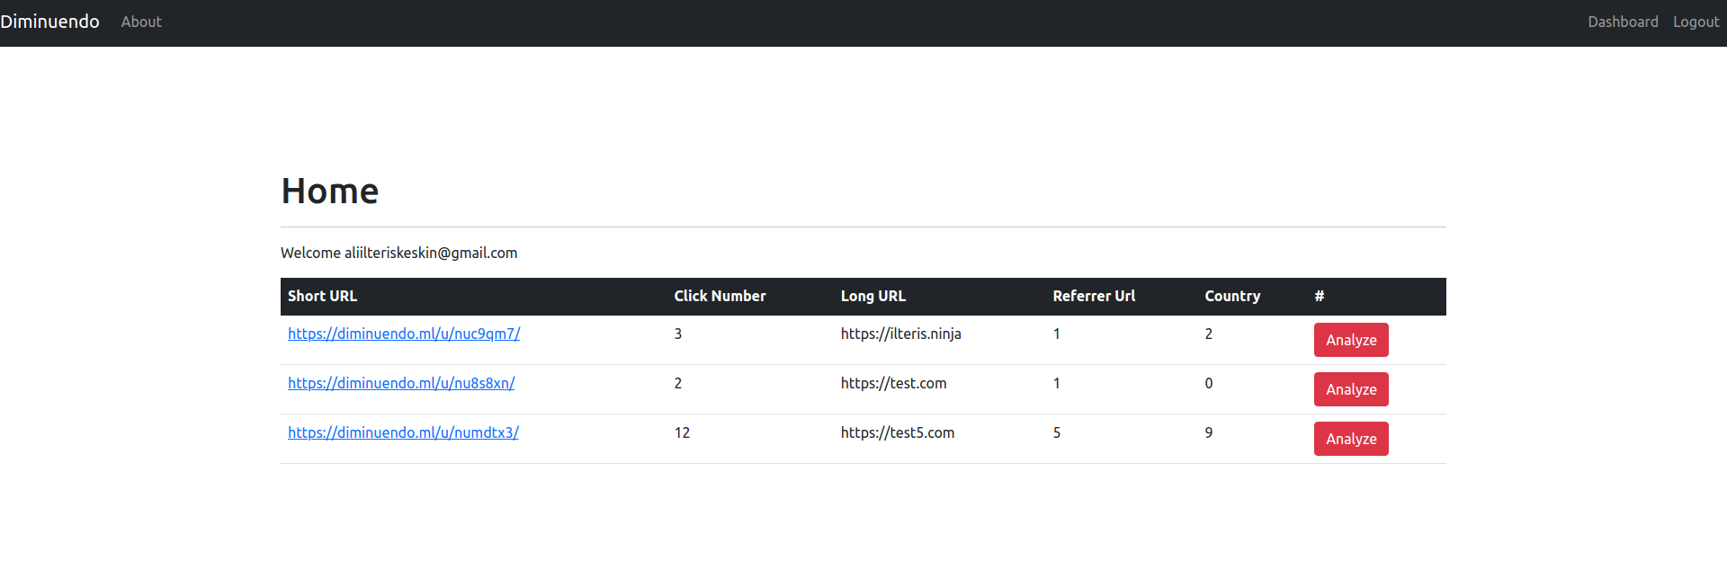Click the Country column header
Image resolution: width=1727 pixels, height=570 pixels.
click(1232, 296)
